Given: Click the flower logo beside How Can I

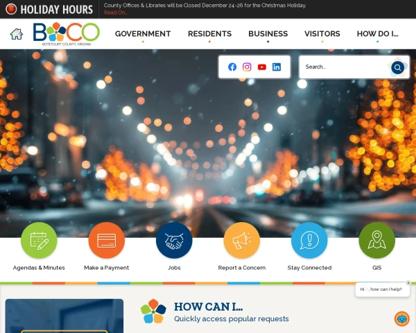Looking at the screenshot, I should click(153, 311).
